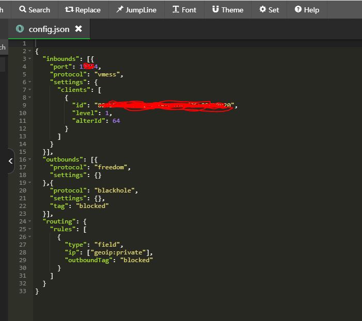Viewport: 362px width, 321px height.
Task: Click the "alterId" key
Action: [x=89, y=121]
